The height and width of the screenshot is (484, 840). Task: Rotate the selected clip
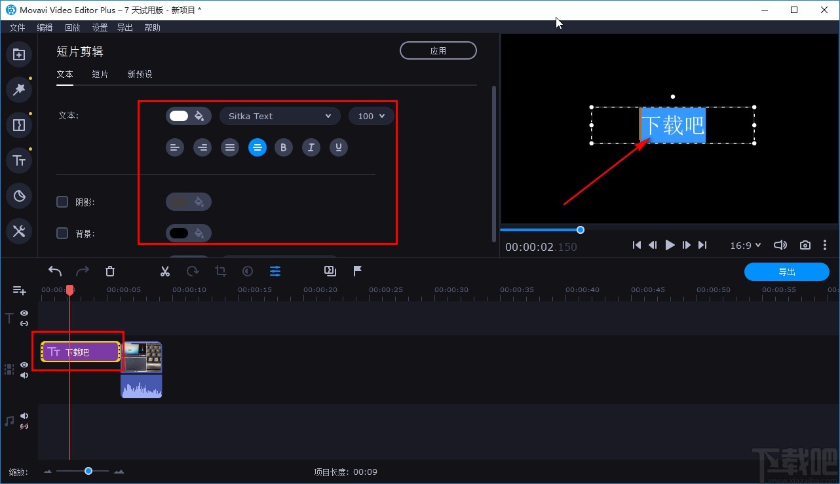[x=193, y=271]
